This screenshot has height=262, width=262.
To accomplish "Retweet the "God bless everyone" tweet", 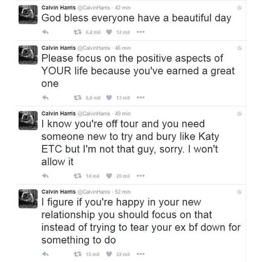I will (x=77, y=32).
